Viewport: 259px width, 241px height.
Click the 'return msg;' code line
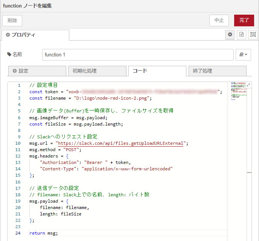pyautogui.click(x=44, y=233)
